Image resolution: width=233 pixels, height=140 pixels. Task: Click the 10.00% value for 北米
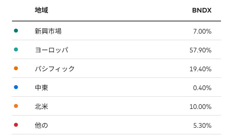[x=200, y=107]
